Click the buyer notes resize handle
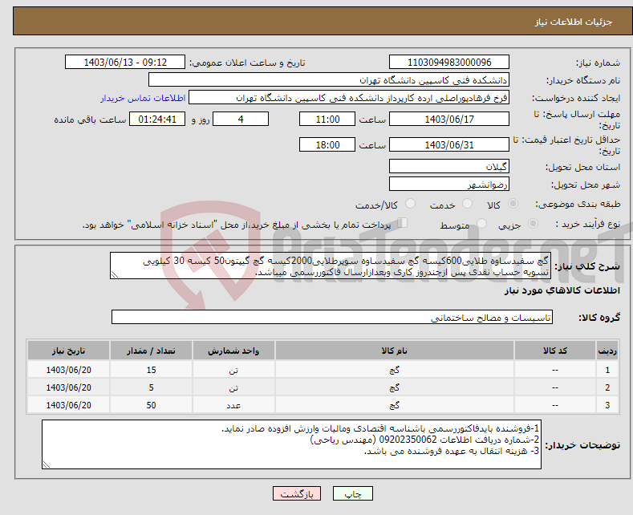633x515 pixels. coord(47,464)
